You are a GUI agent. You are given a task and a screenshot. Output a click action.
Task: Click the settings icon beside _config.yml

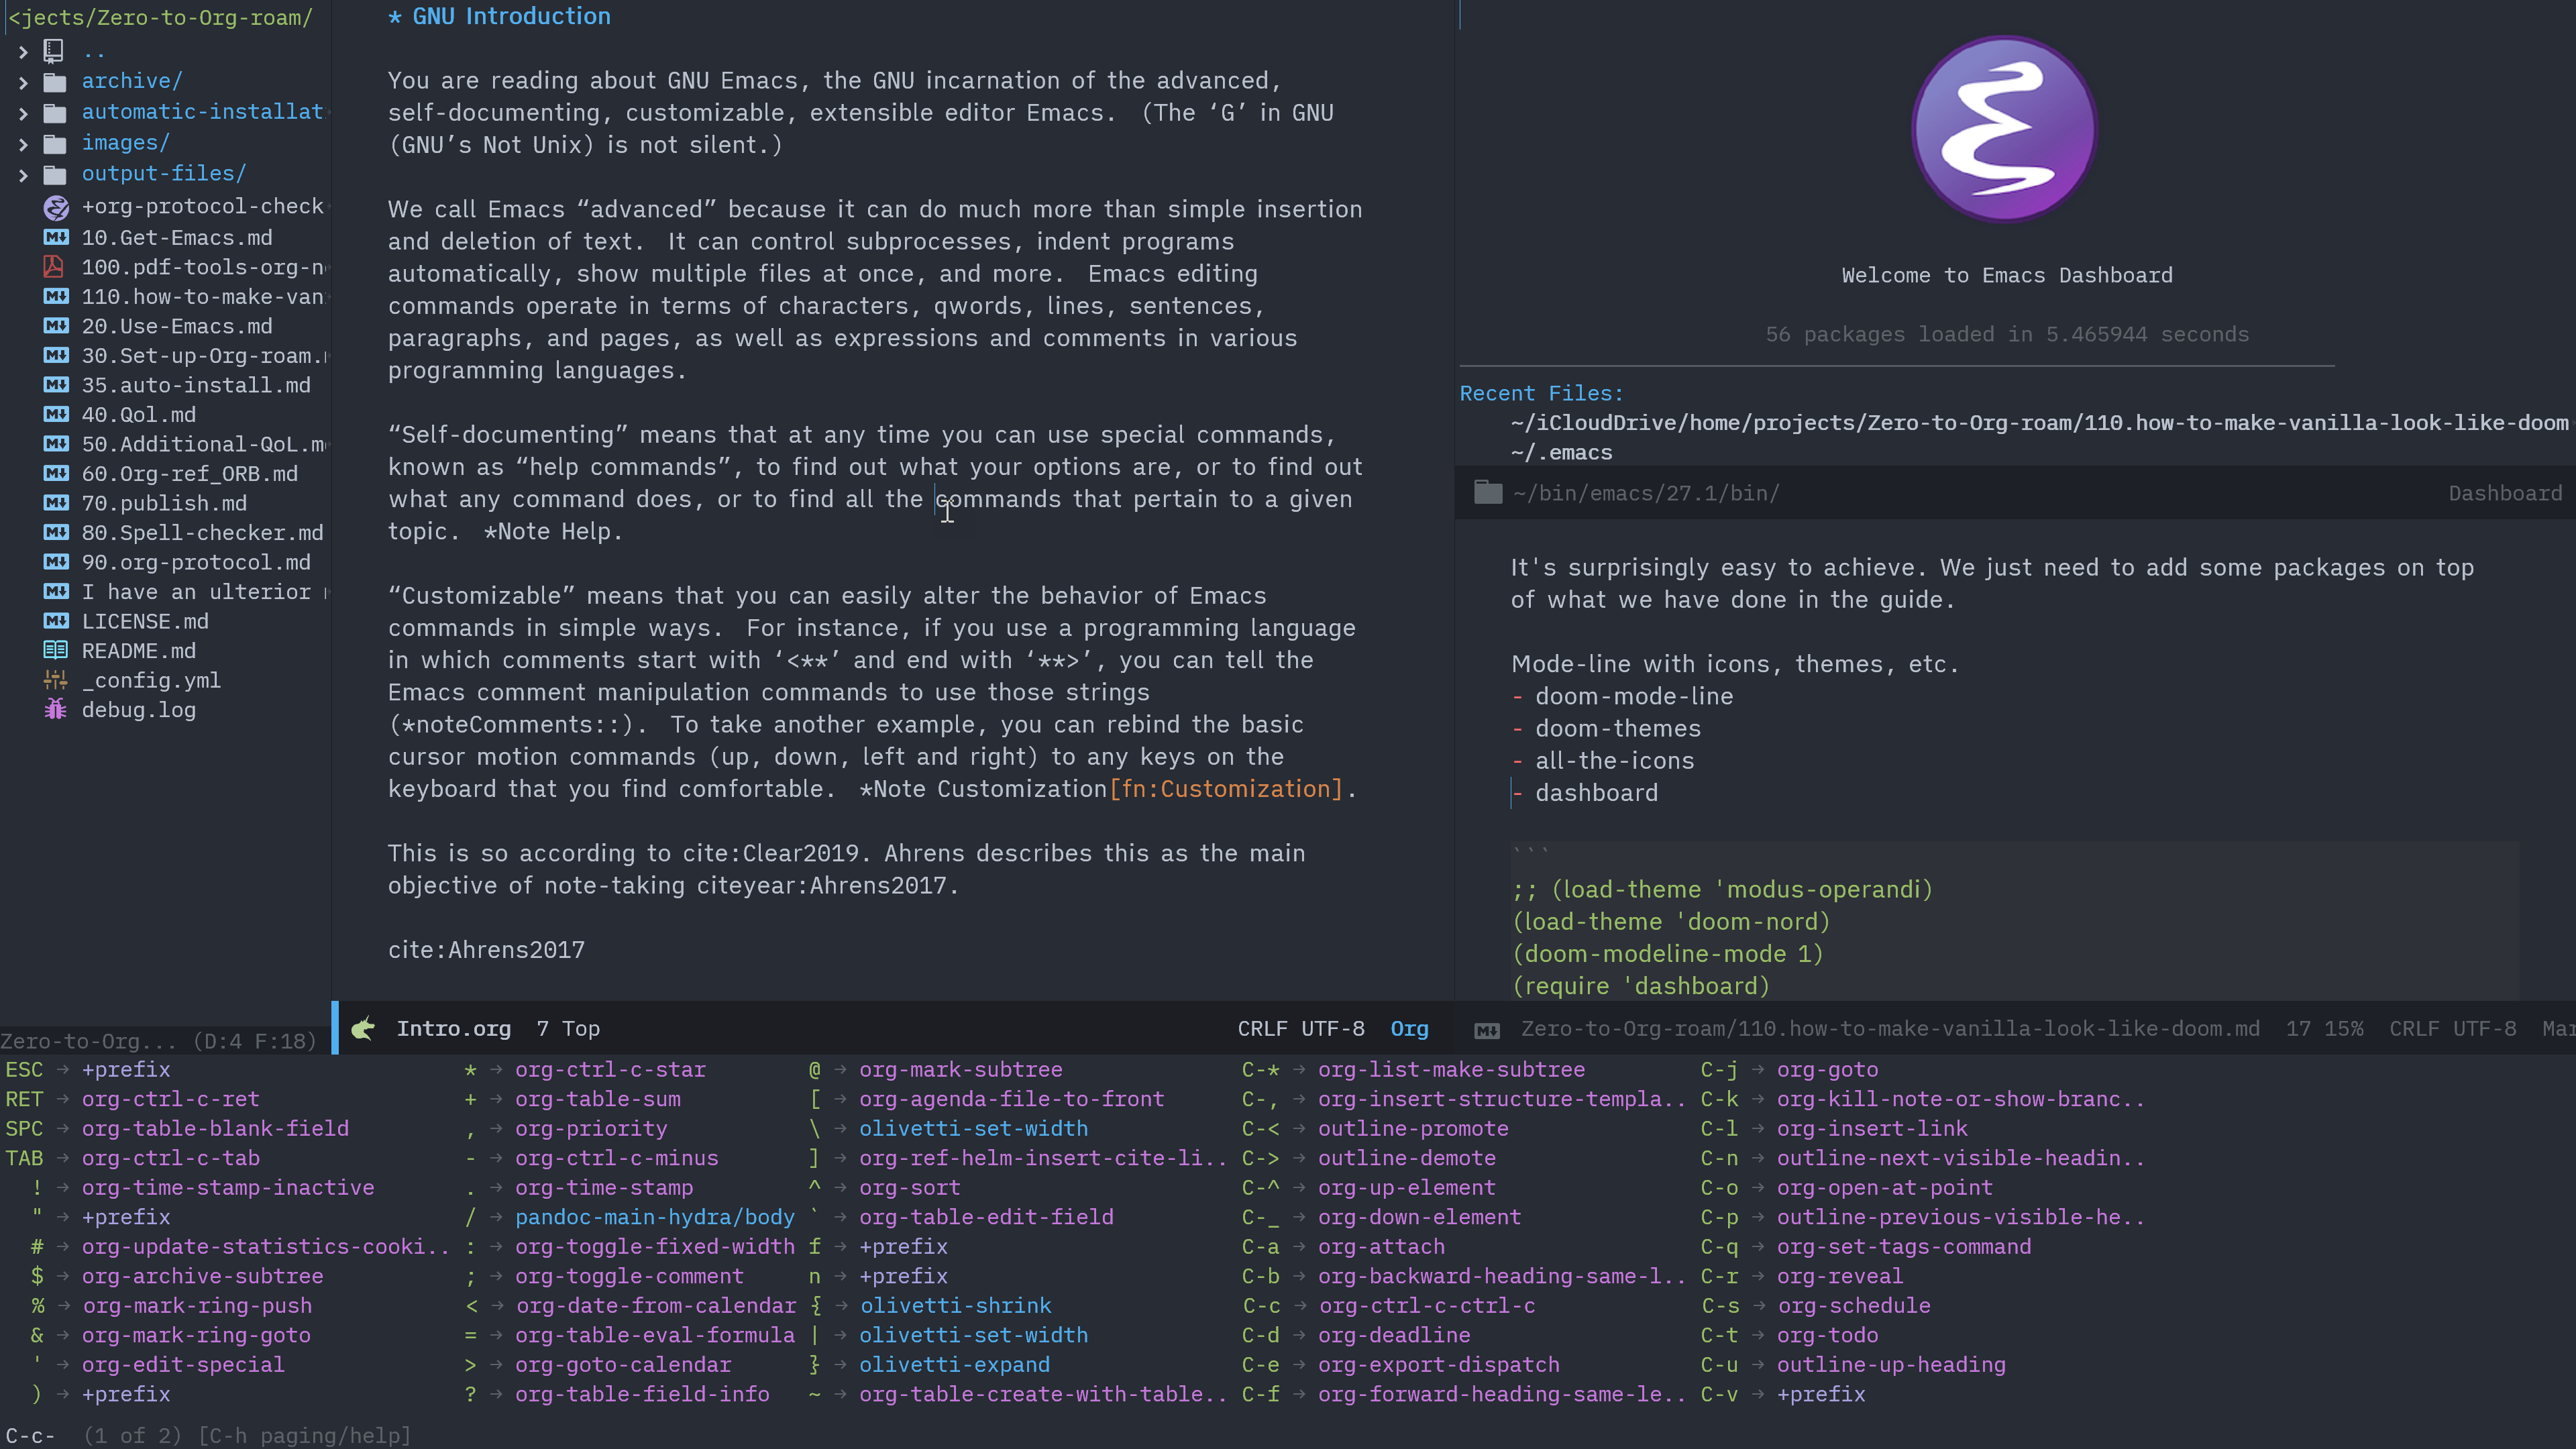click(x=55, y=680)
